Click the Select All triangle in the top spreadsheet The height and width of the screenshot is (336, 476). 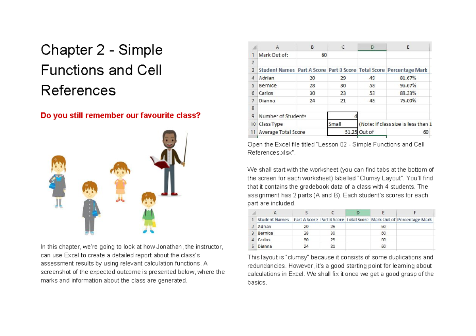253,46
